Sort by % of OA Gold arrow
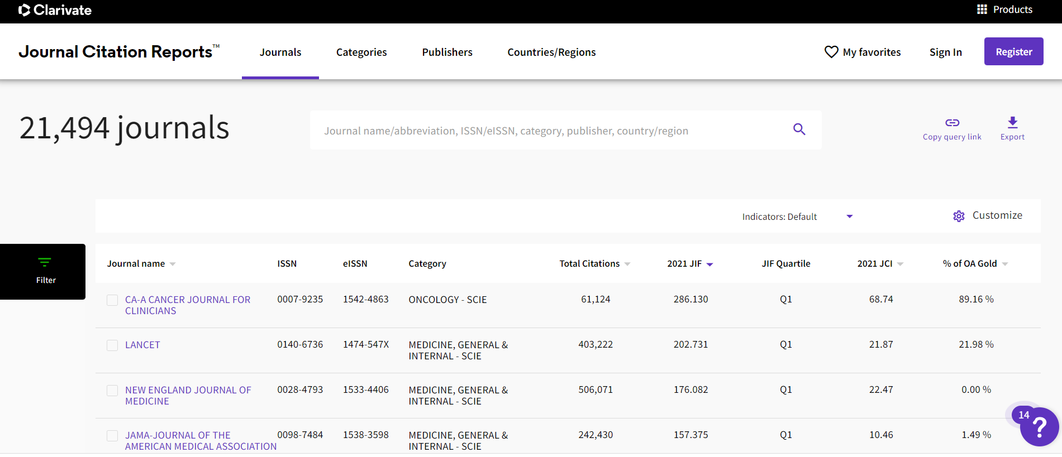 [1005, 264]
